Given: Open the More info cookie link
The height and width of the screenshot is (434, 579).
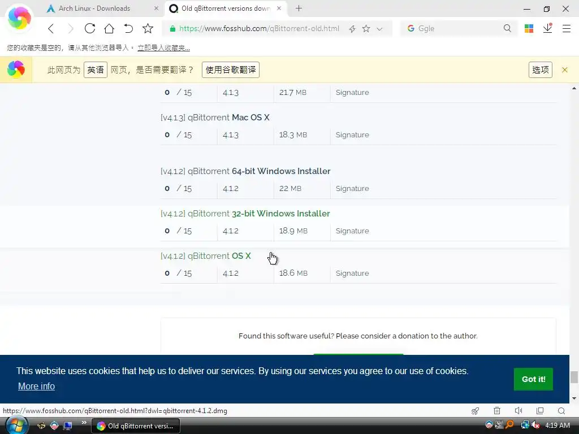Looking at the screenshot, I should tap(36, 386).
